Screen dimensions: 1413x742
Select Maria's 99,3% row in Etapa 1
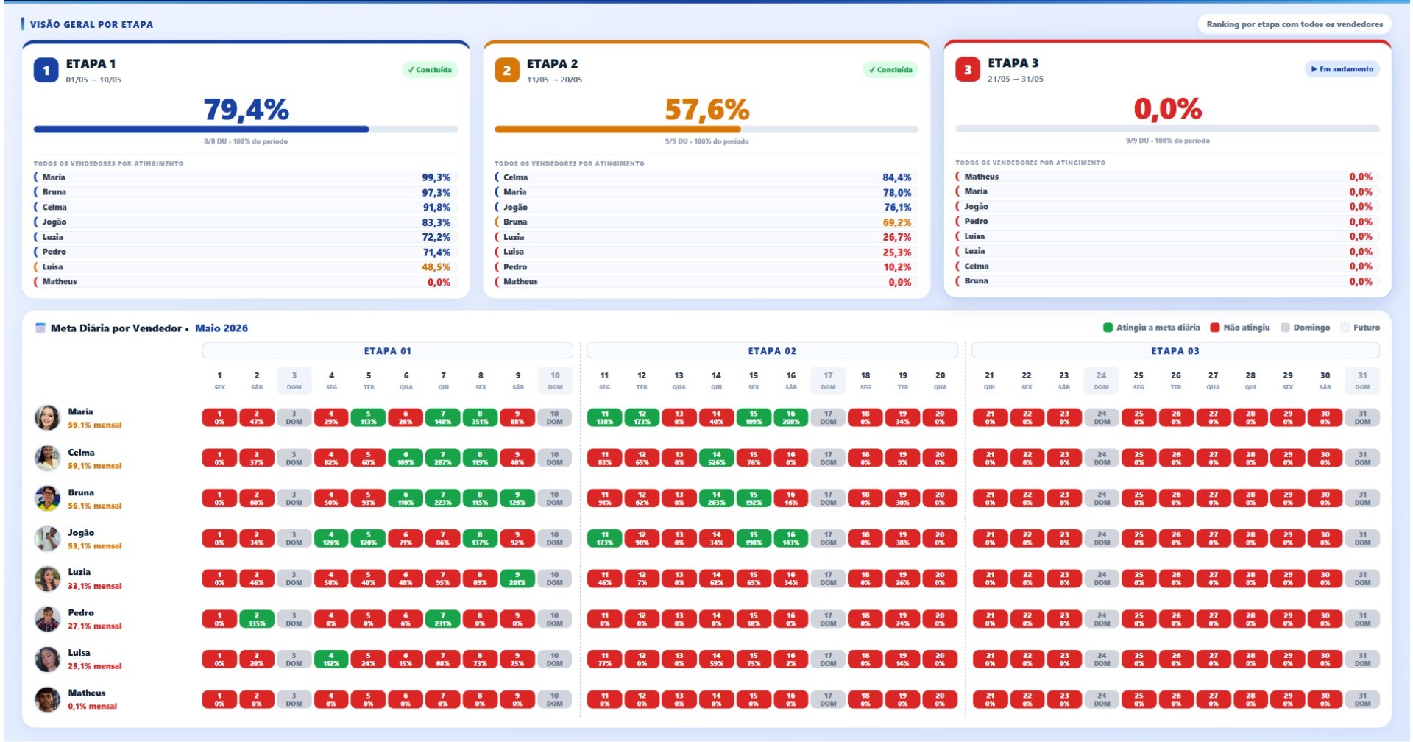pyautogui.click(x=245, y=177)
